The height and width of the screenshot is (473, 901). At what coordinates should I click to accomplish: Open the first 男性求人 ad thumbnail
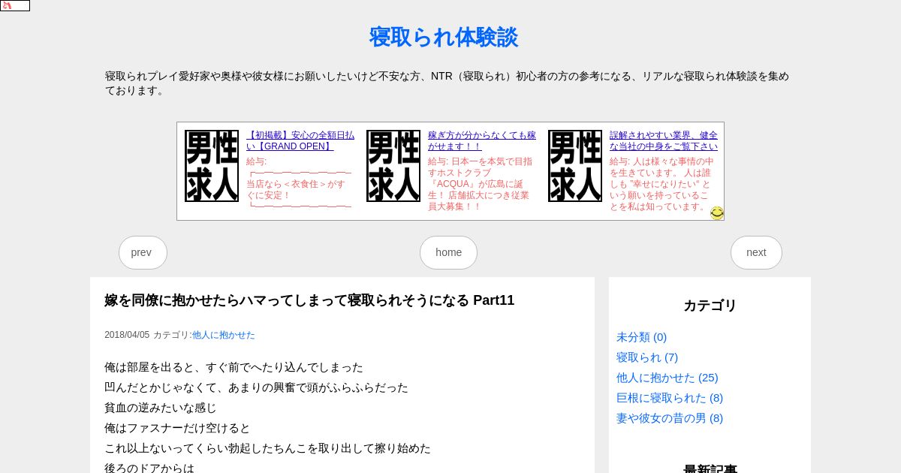[x=212, y=166]
